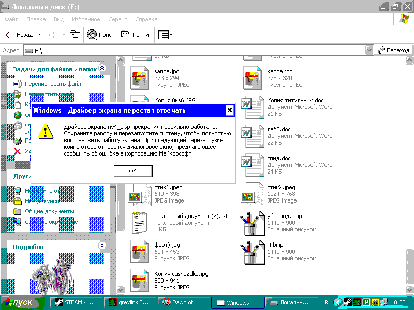Click the Копия 8из6.JPG file name
The width and height of the screenshot is (414, 310).
pos(175,100)
